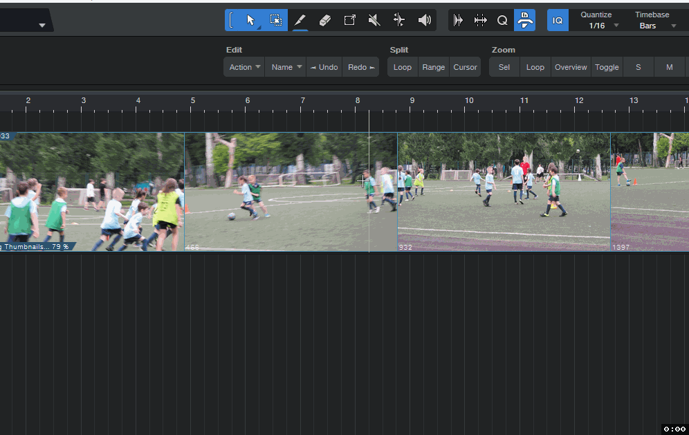
Task: Open the Name menu in Edit
Action: (x=286, y=67)
